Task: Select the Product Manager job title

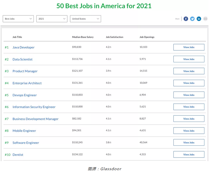Action: [25, 71]
